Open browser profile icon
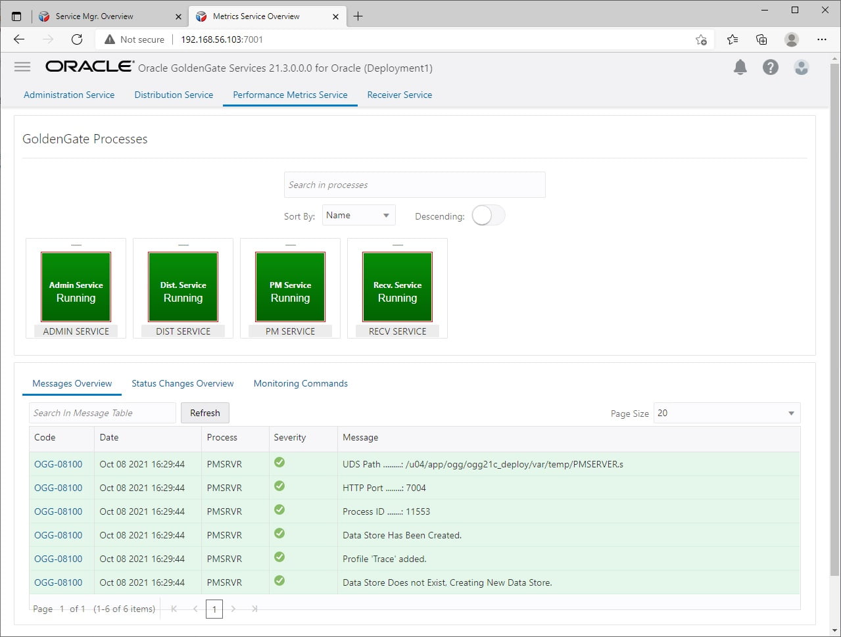Image resolution: width=841 pixels, height=637 pixels. click(792, 39)
